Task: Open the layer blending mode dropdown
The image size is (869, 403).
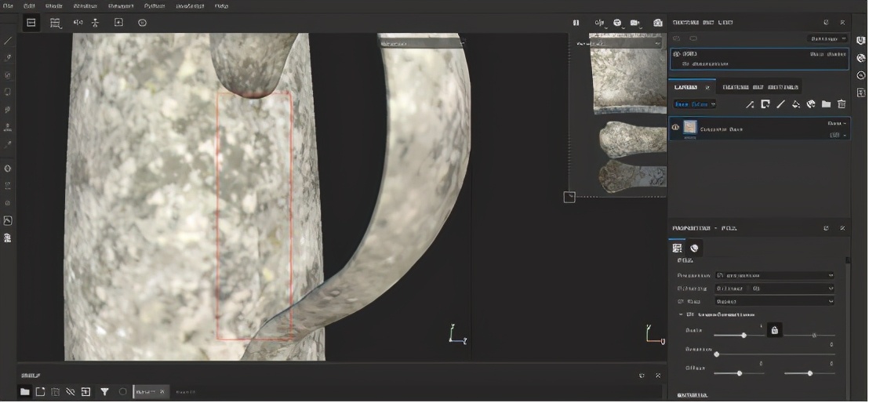Action: click(x=837, y=123)
